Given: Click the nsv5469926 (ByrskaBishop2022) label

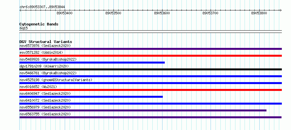Looking at the screenshot, I should click(48, 59).
